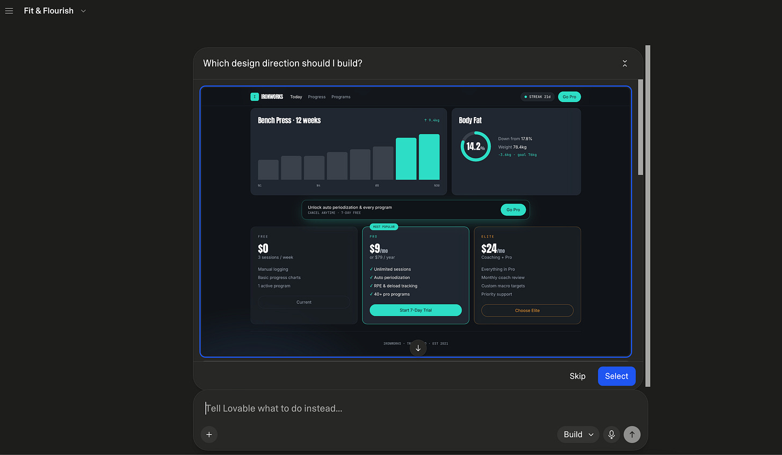The height and width of the screenshot is (455, 782).
Task: Send the message with the arrow button
Action: tap(632, 435)
